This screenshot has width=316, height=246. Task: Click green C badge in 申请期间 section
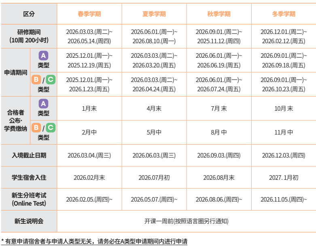51,80
